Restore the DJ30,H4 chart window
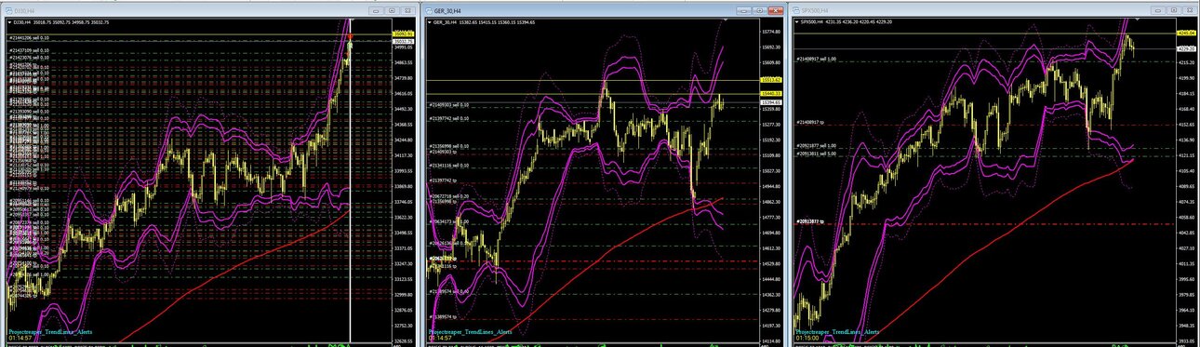This screenshot has width=1200, height=347. coord(392,11)
